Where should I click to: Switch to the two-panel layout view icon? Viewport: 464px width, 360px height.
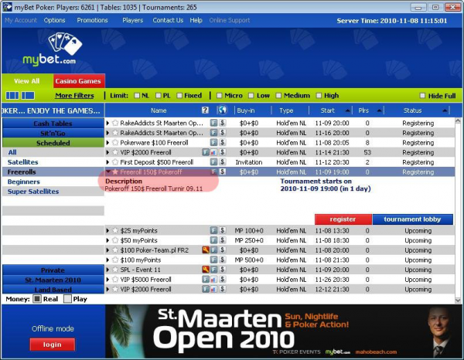coord(28,96)
